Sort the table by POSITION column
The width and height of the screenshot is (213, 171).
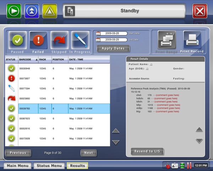pos(60,59)
